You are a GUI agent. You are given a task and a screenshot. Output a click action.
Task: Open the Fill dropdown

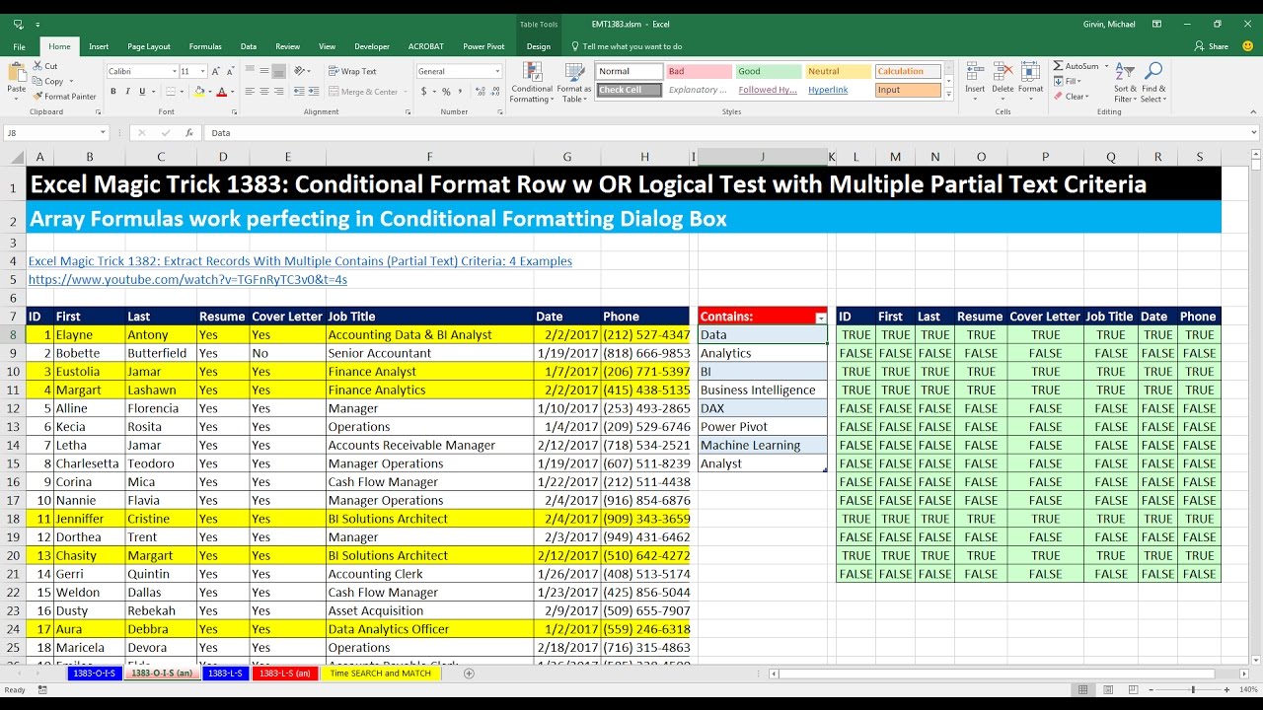(1067, 81)
